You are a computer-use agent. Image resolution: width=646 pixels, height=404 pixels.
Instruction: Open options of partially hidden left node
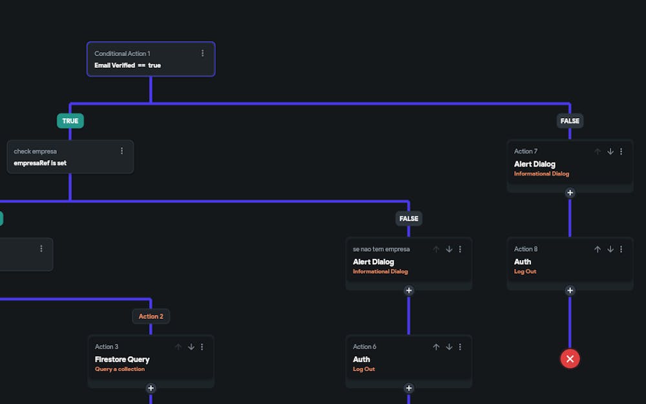coord(41,248)
